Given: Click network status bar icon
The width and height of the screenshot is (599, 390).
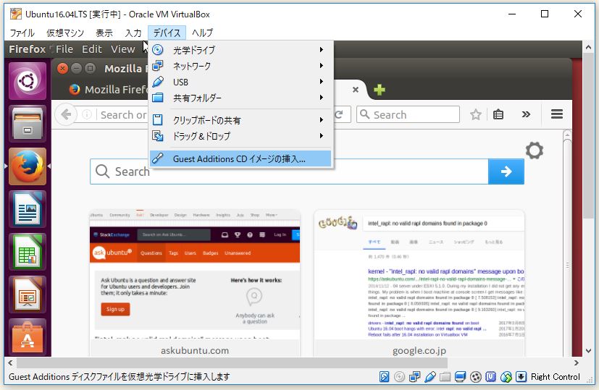Looking at the screenshot, I should point(414,377).
